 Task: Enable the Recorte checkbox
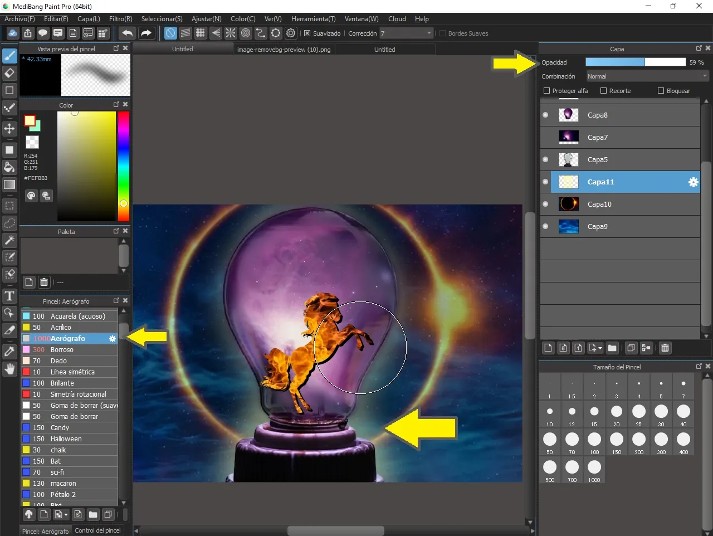pos(603,91)
